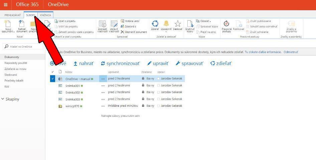Open Priečinky lokalít
This screenshot has width=316, height=160.
click(x=14, y=80)
